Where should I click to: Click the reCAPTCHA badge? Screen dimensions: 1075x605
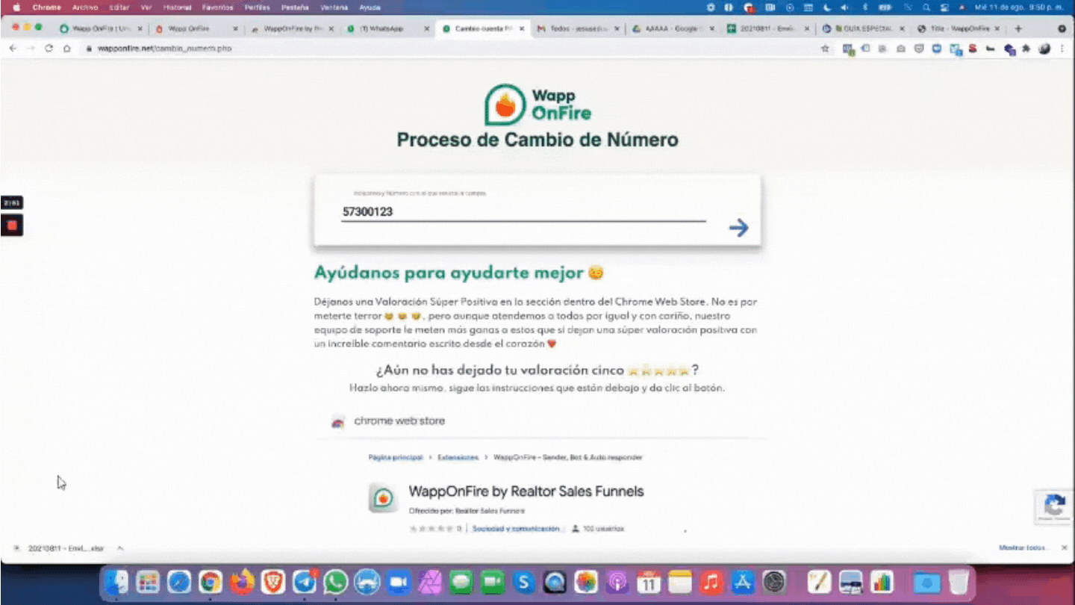pos(1054,506)
